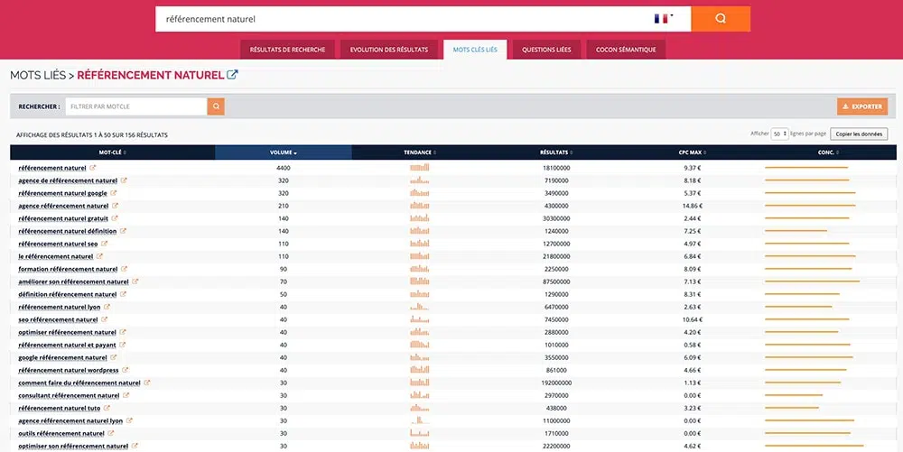Click trend sparkline for référencement naturel lyon row
Screen dimensions: 903x452
coord(419,307)
